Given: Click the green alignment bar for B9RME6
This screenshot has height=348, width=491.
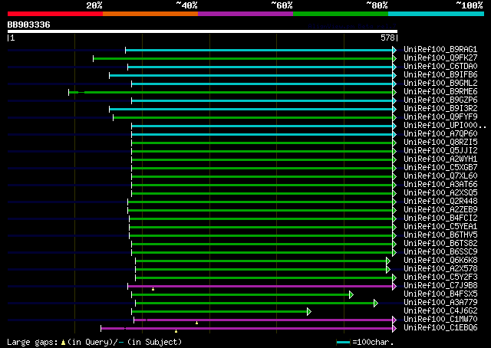Looking at the screenshot, I should coord(230,92).
